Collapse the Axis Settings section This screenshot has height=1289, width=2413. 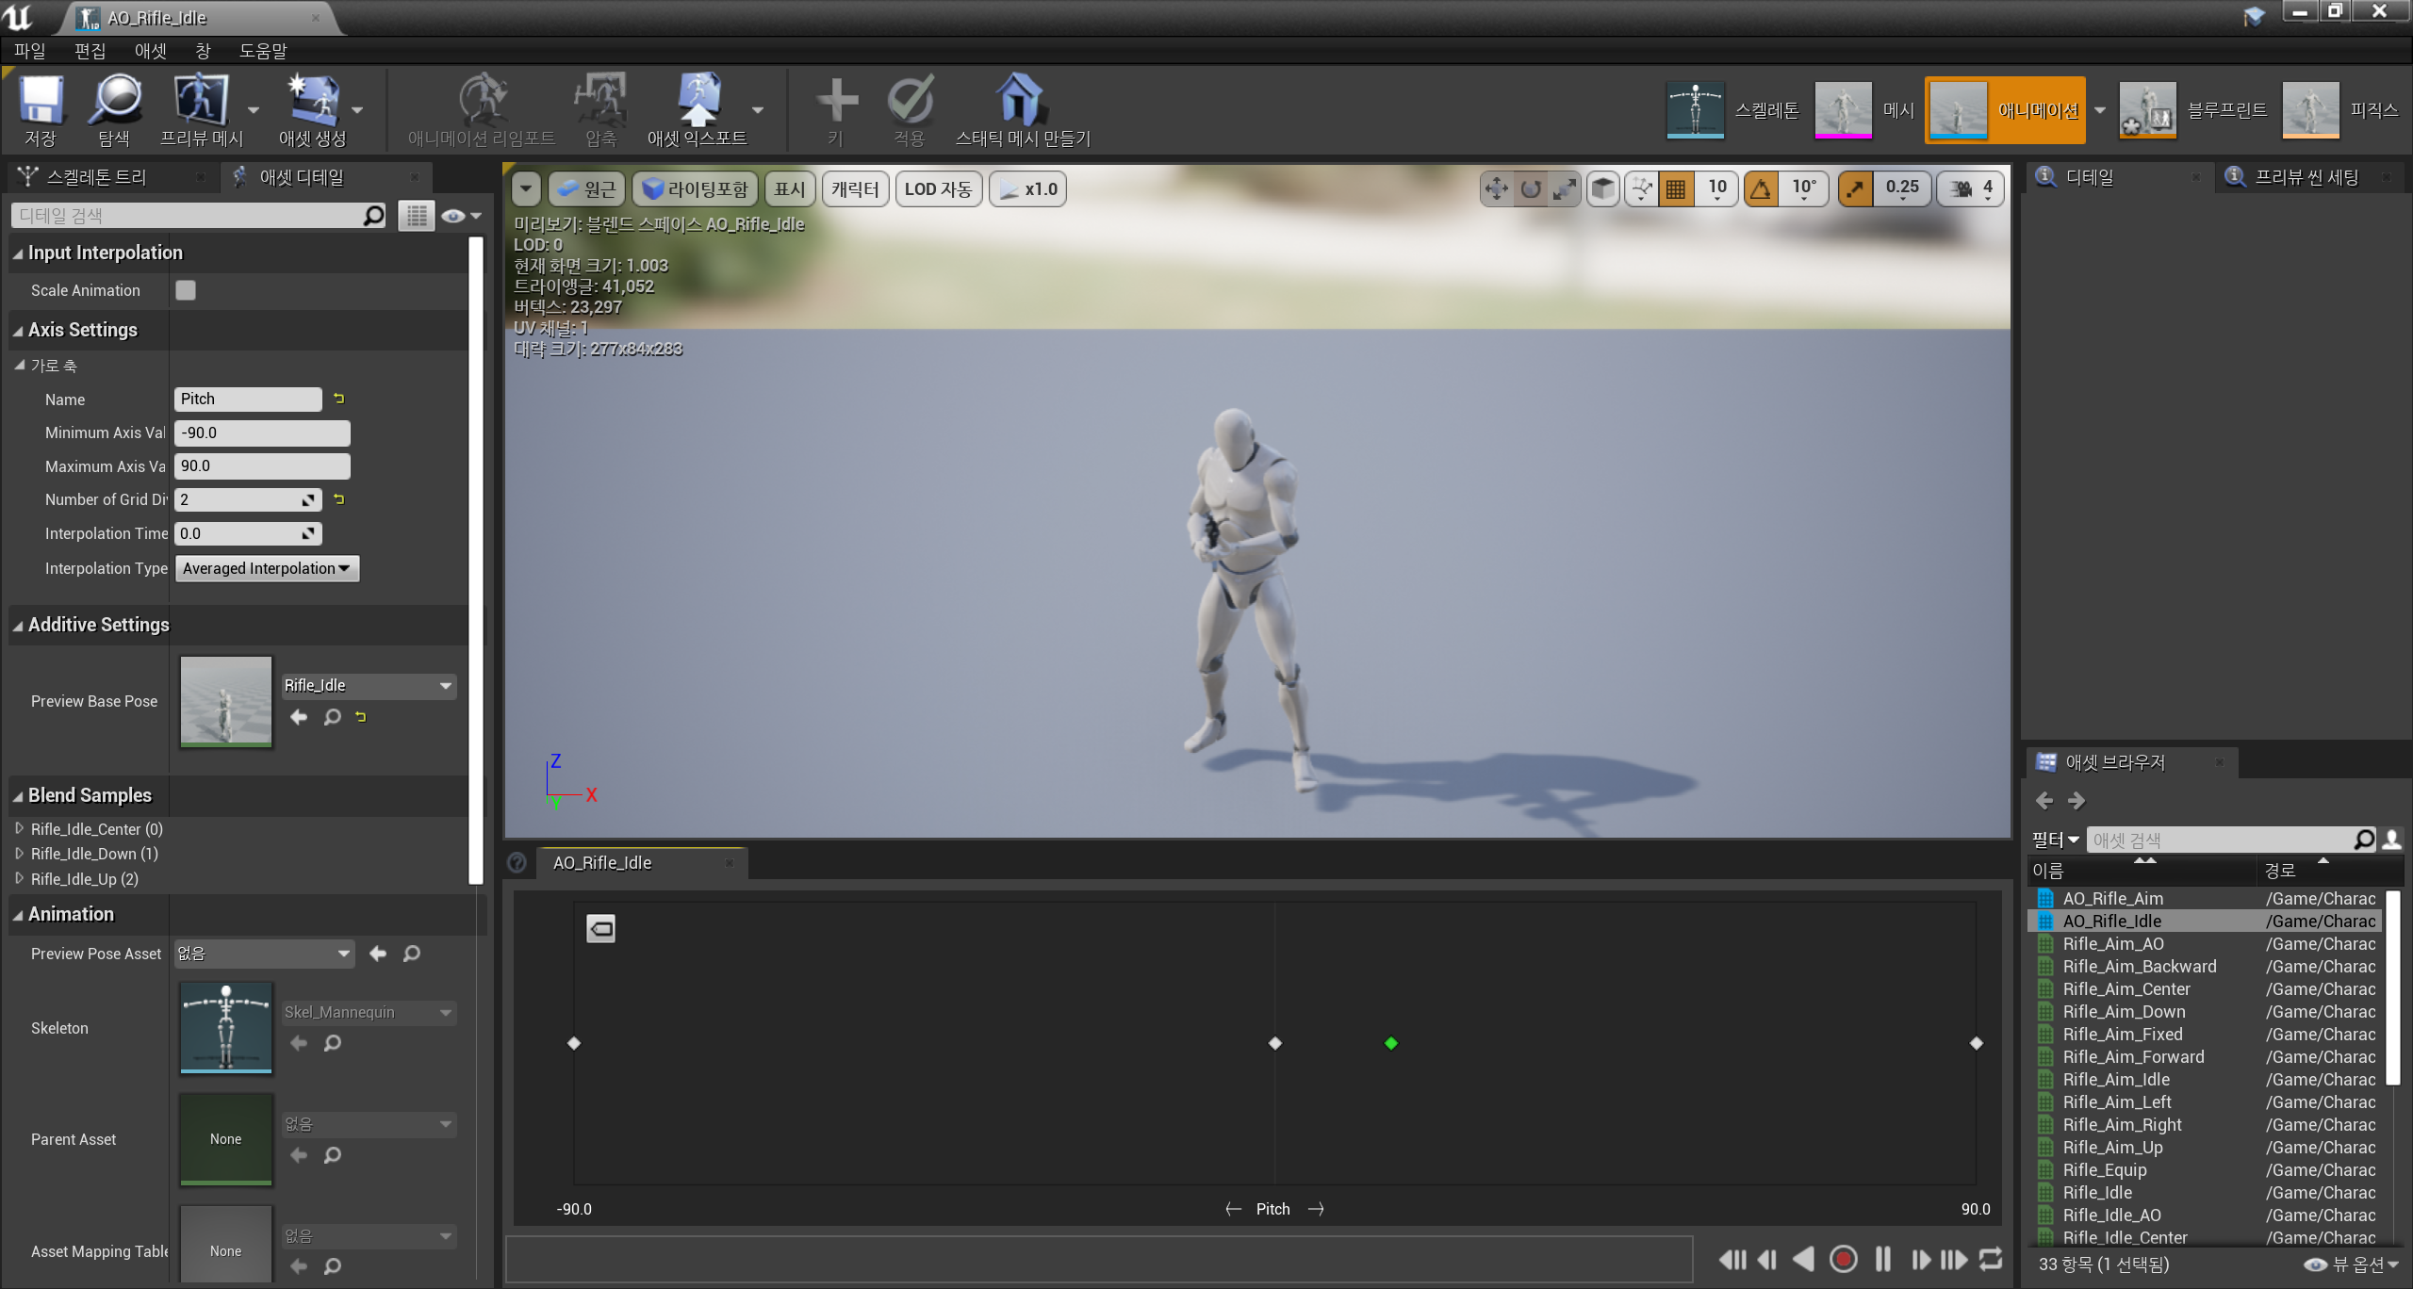click(18, 331)
